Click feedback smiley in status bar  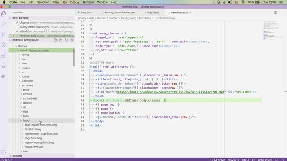coord(277,160)
